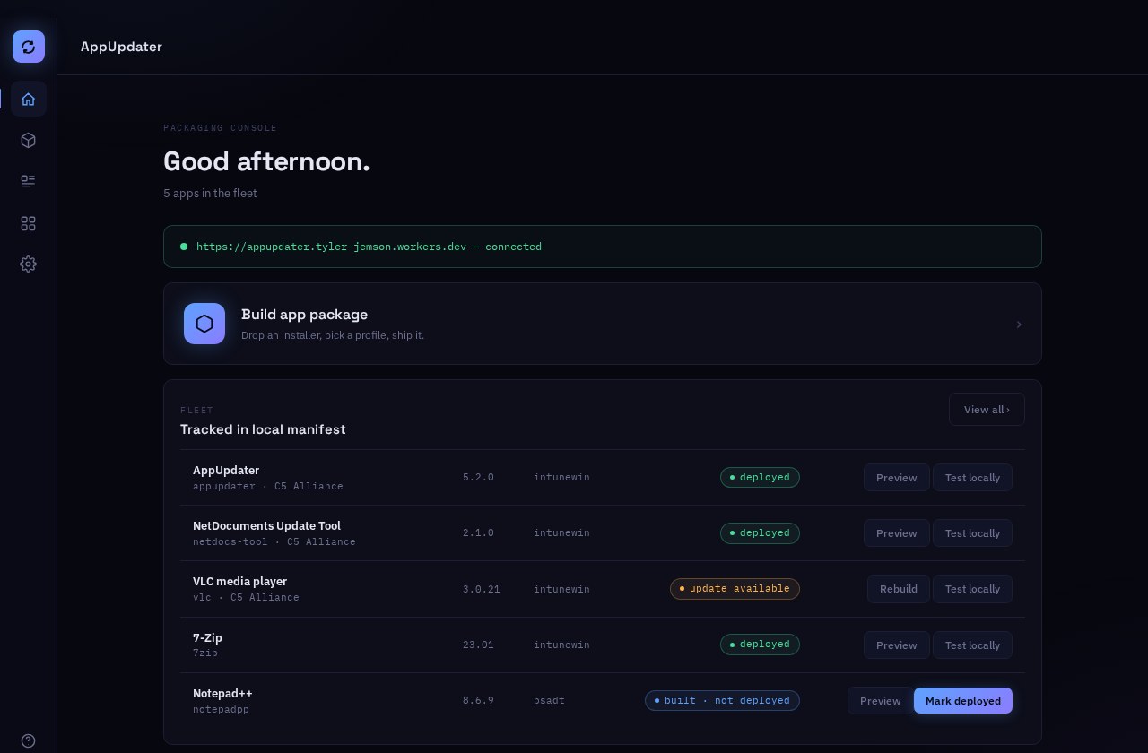This screenshot has width=1148, height=753.
Task: Preview the Notepad++ package
Action: pos(880,701)
